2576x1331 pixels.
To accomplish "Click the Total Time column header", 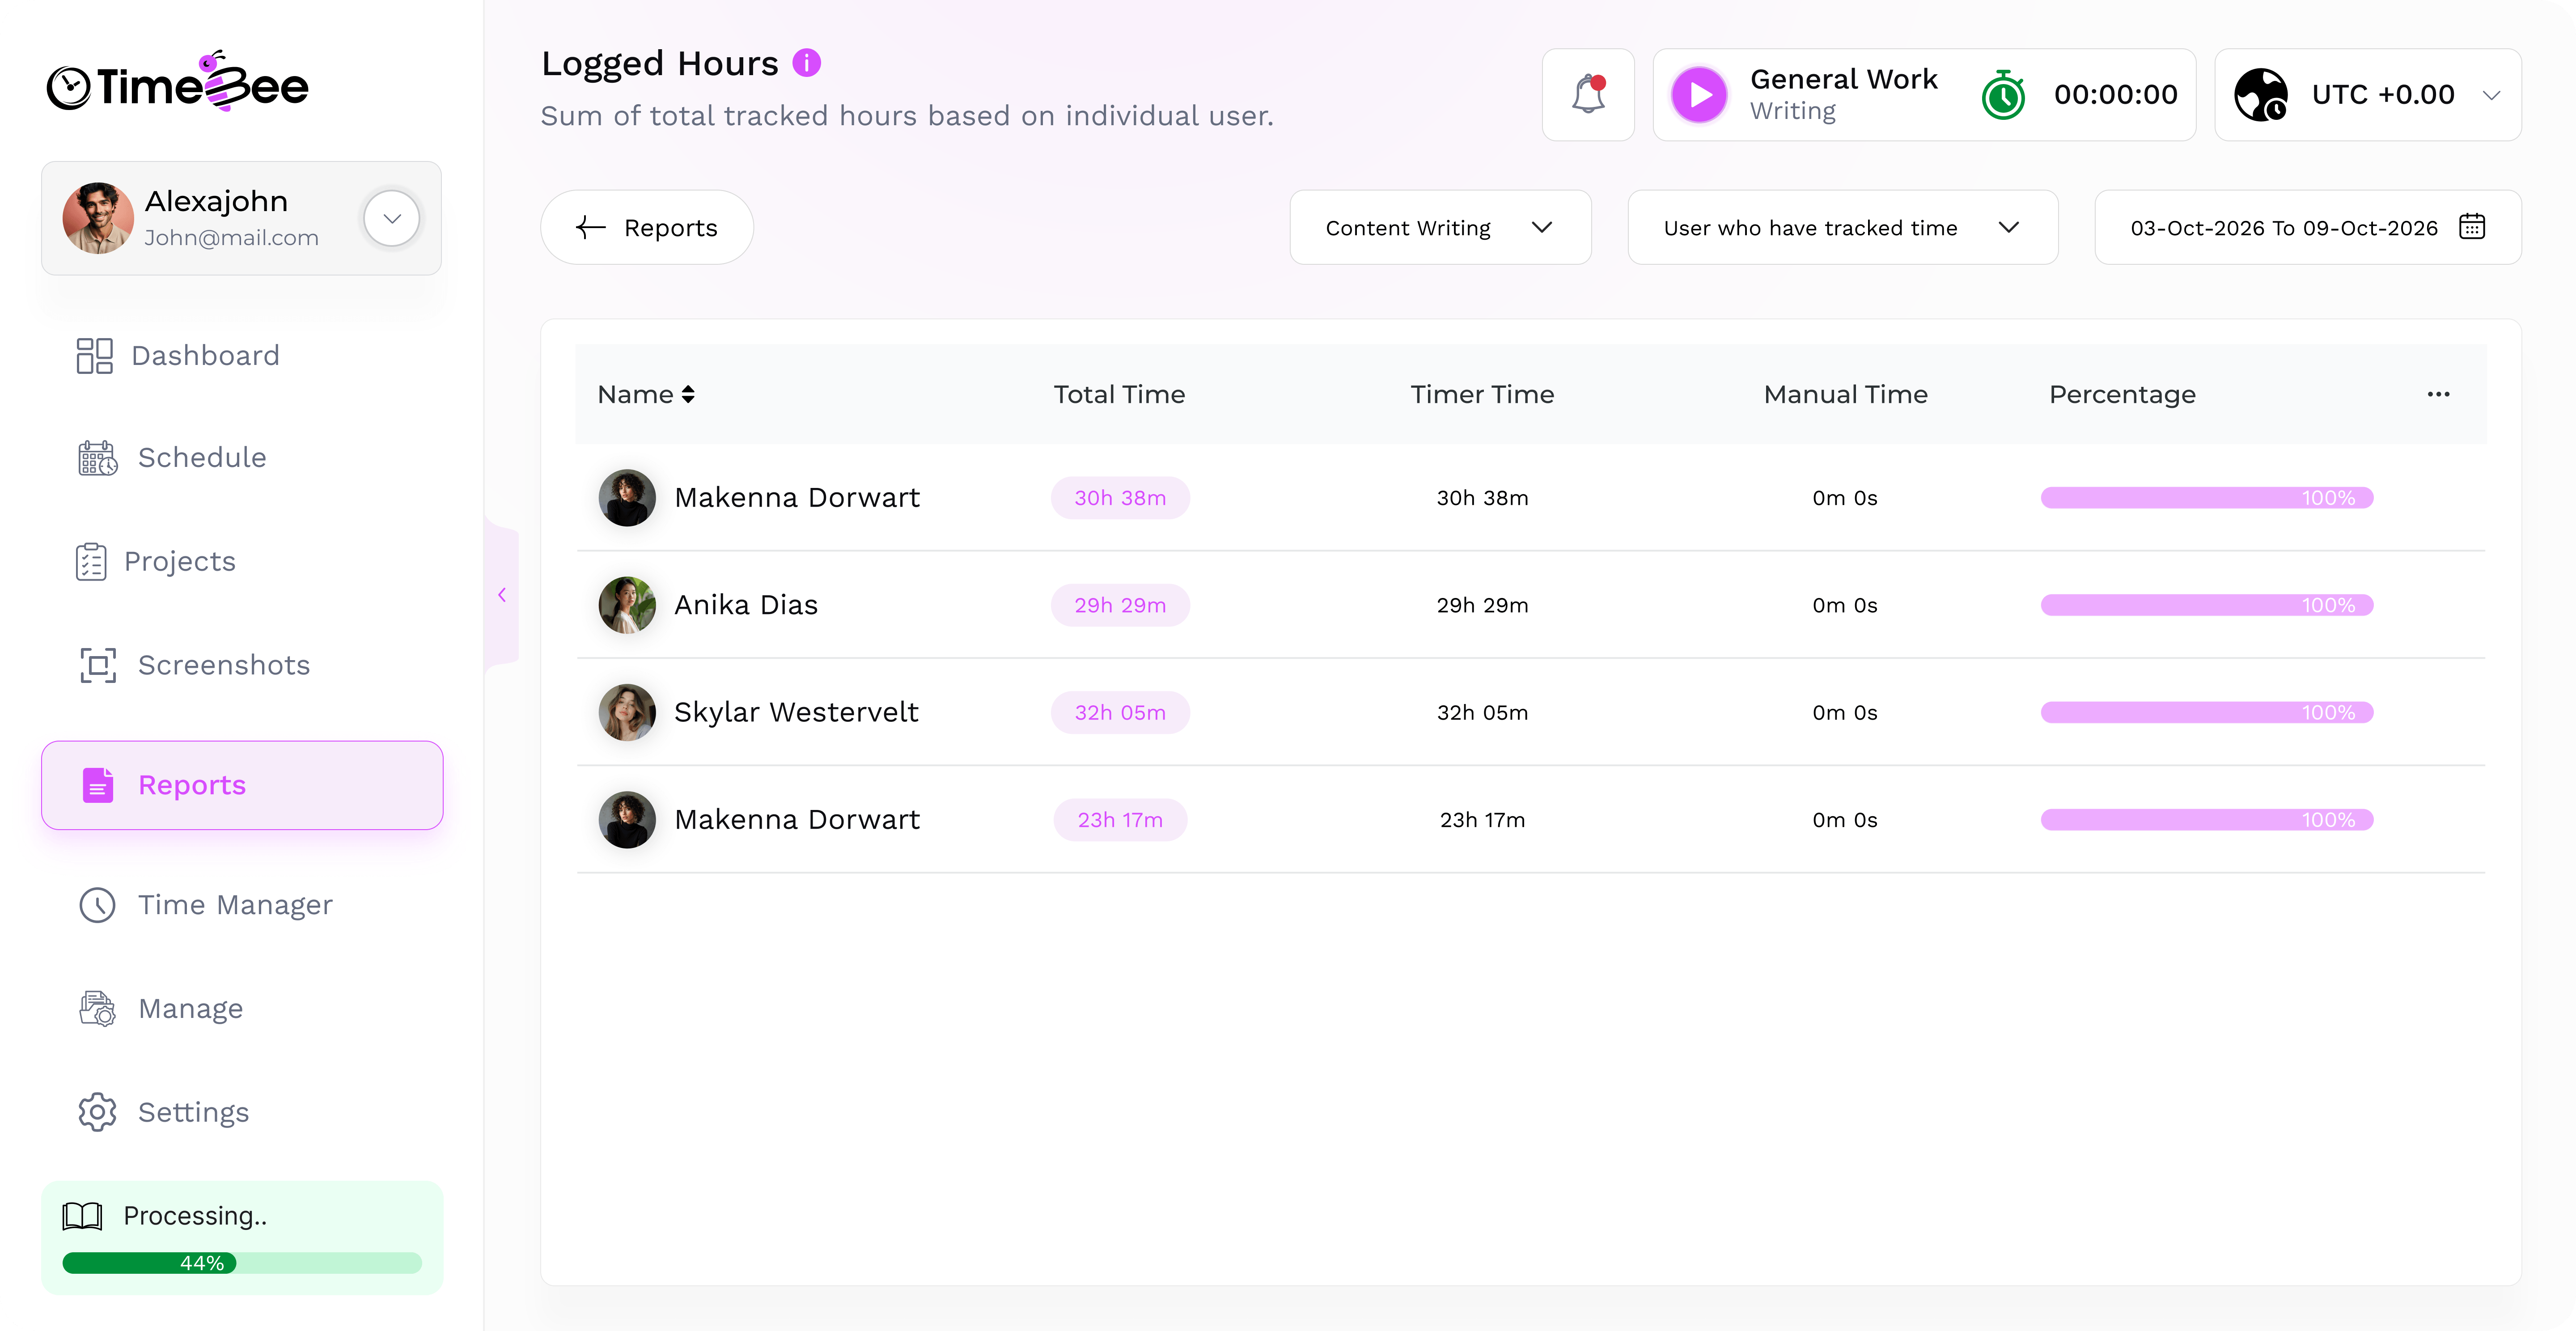I will (1119, 394).
